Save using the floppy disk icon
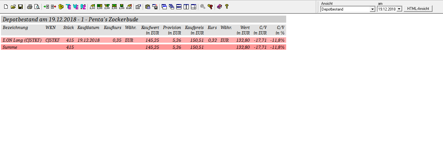Image resolution: width=443 pixels, height=161 pixels. (x=20, y=6)
